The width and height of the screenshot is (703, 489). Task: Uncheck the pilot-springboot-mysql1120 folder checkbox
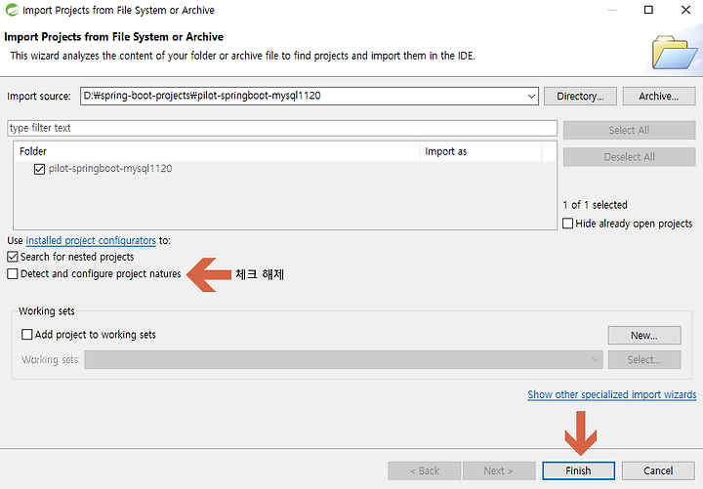[x=39, y=169]
